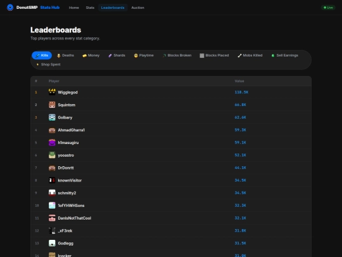The width and height of the screenshot is (342, 257).
Task: Switch to Mobs Killed tab
Action: tap(250, 55)
